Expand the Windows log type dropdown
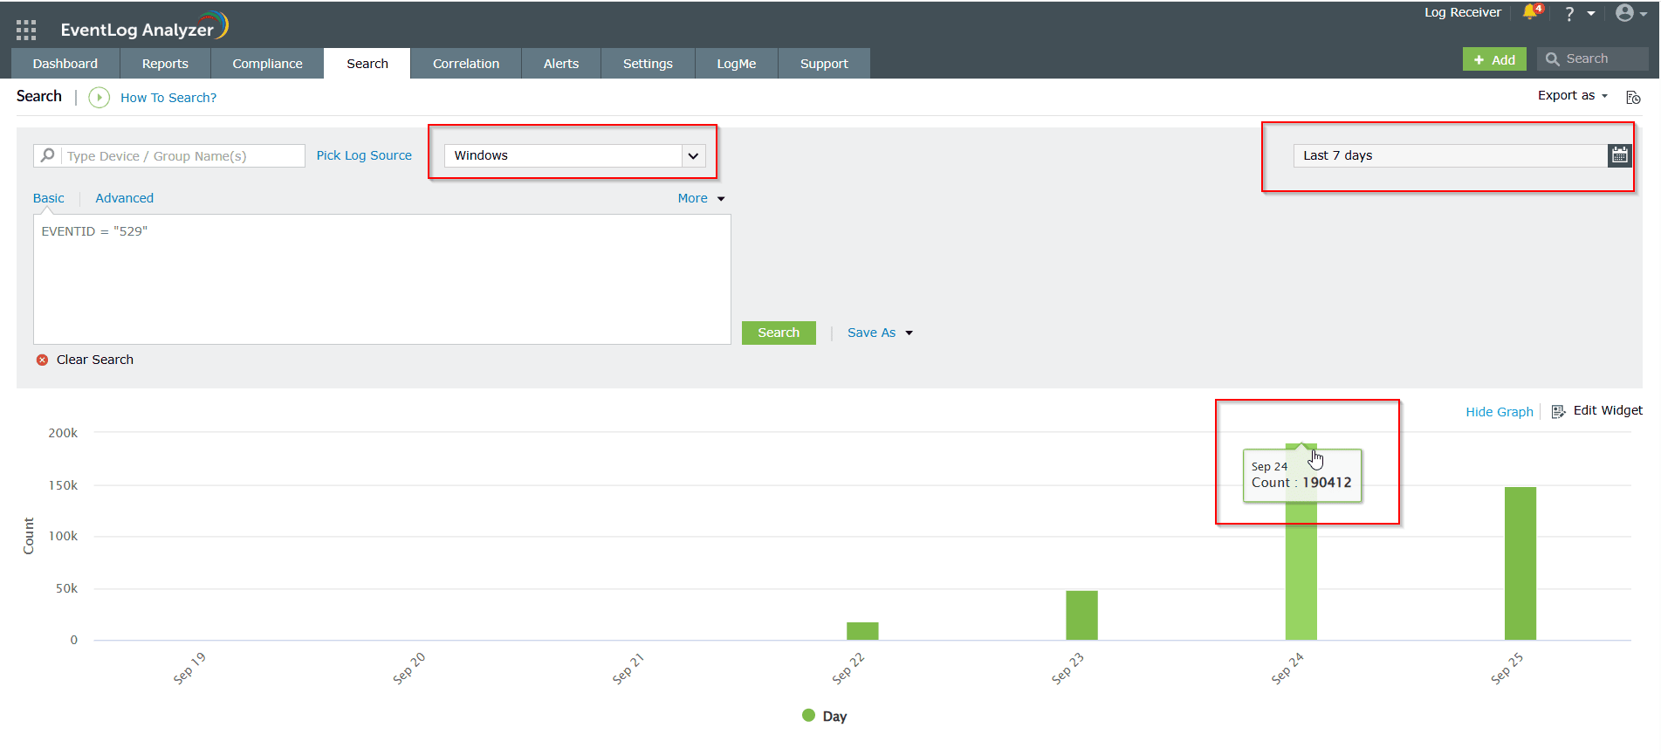 coord(693,156)
